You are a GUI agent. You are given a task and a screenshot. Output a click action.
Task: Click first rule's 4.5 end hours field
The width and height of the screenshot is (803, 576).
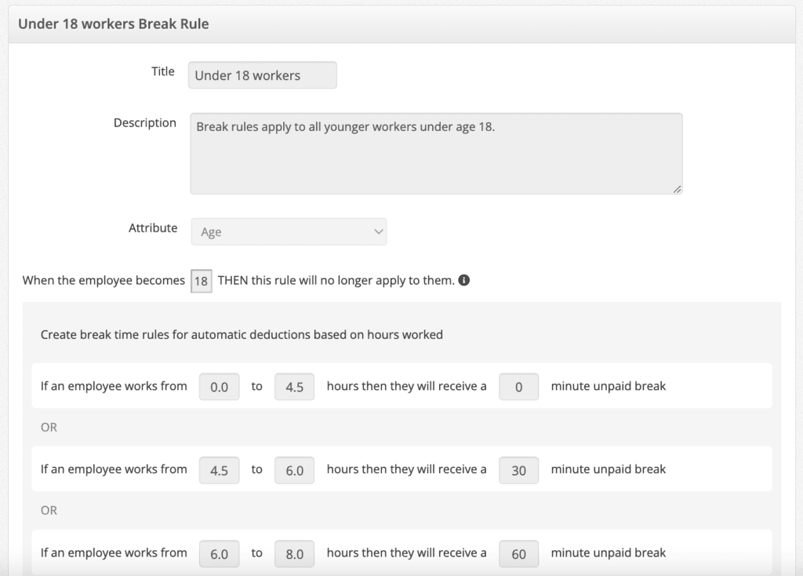pos(295,387)
